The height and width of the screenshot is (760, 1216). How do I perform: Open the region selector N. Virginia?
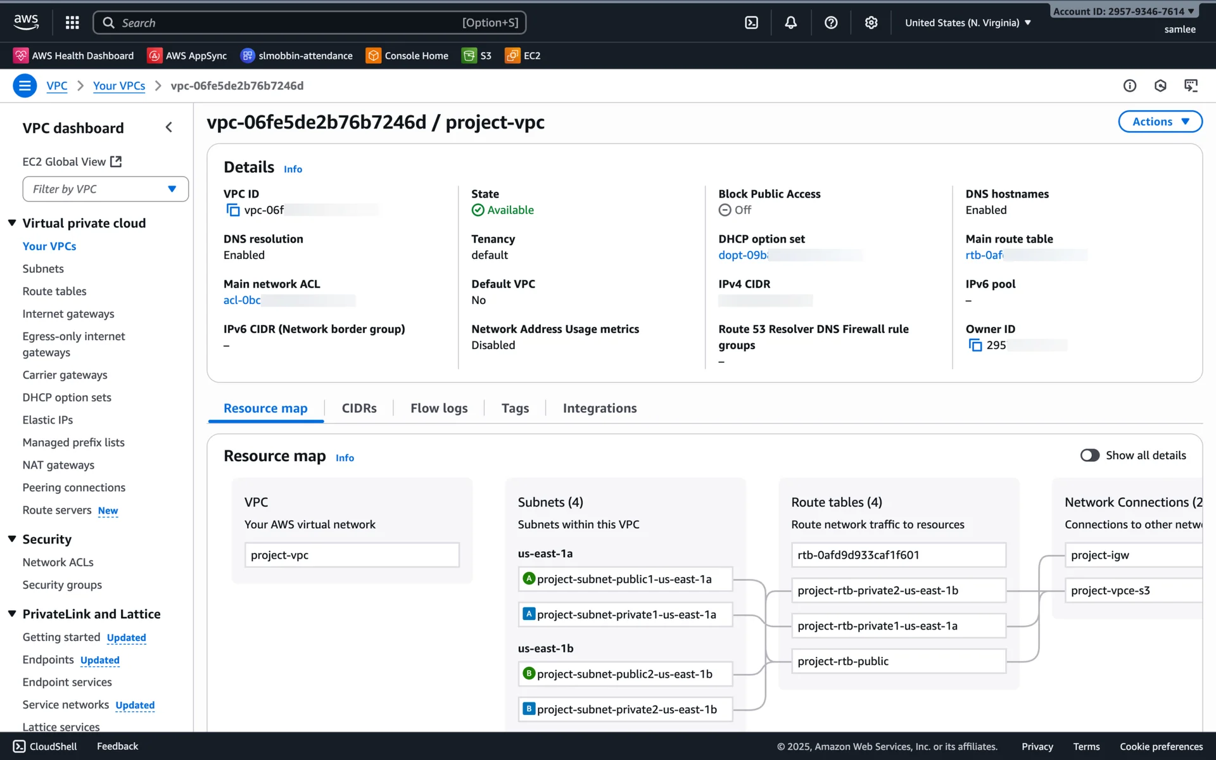click(968, 23)
